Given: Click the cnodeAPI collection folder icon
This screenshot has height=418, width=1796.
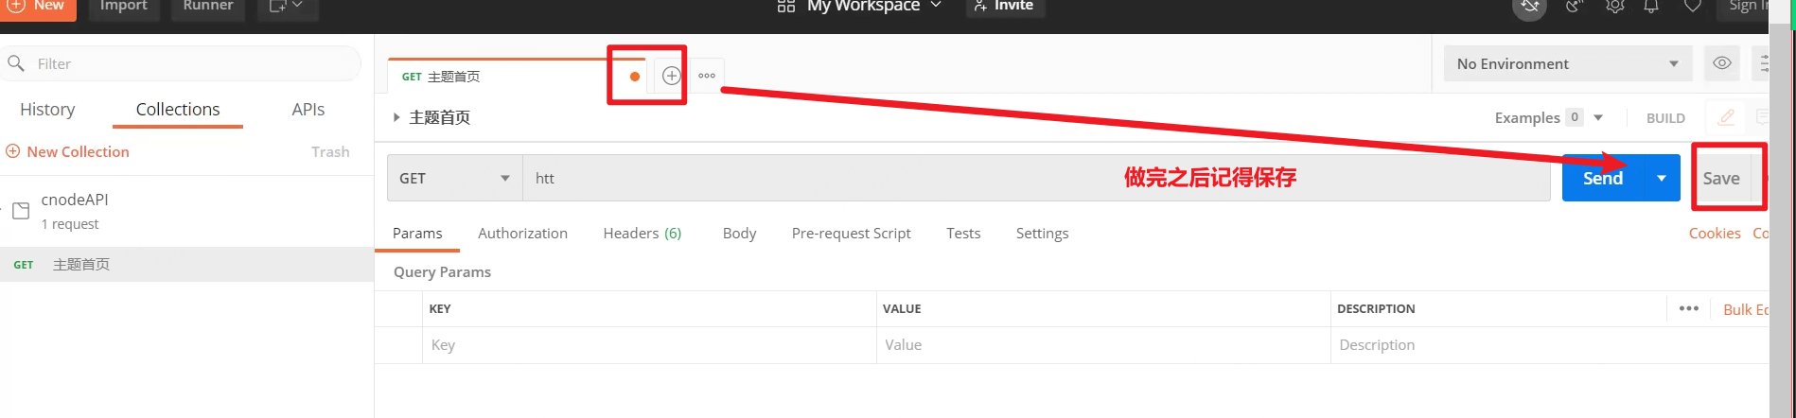Looking at the screenshot, I should click(21, 211).
